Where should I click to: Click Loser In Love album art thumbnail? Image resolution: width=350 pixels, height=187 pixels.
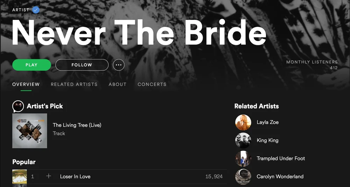pyautogui.click(x=20, y=176)
